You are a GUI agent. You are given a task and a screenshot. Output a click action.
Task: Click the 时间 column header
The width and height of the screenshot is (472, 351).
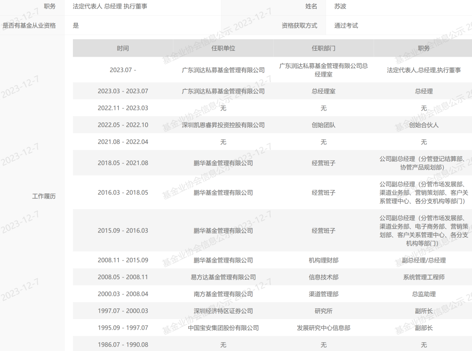[x=123, y=48]
